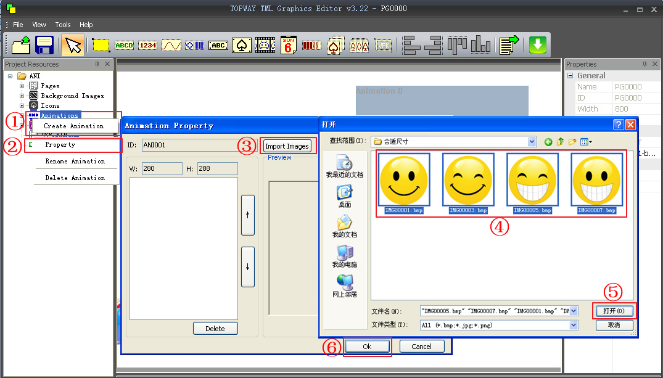
Task: Select the green ABCD string tool
Action: (124, 45)
